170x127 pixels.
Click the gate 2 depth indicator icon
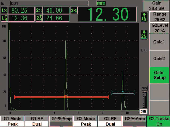[x=143, y=35]
